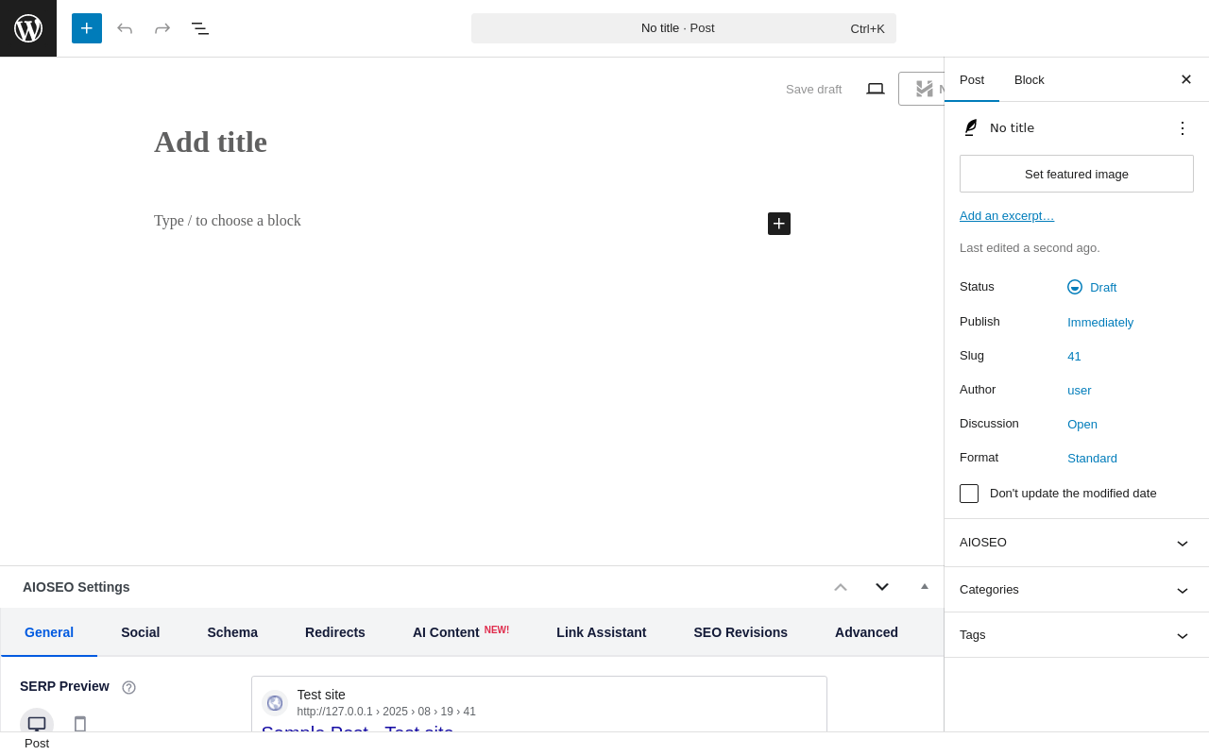Collapse the AIOSEO Settings metabox
This screenshot has height=755, width=1209.
point(925,587)
